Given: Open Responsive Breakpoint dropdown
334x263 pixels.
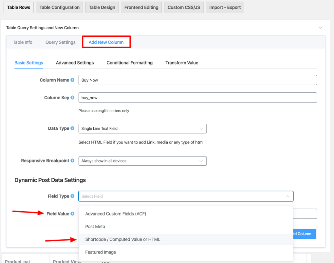Looking at the screenshot, I should [143, 161].
